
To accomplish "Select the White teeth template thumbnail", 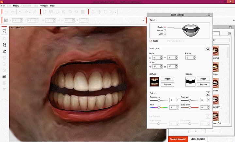I will coord(215,83).
